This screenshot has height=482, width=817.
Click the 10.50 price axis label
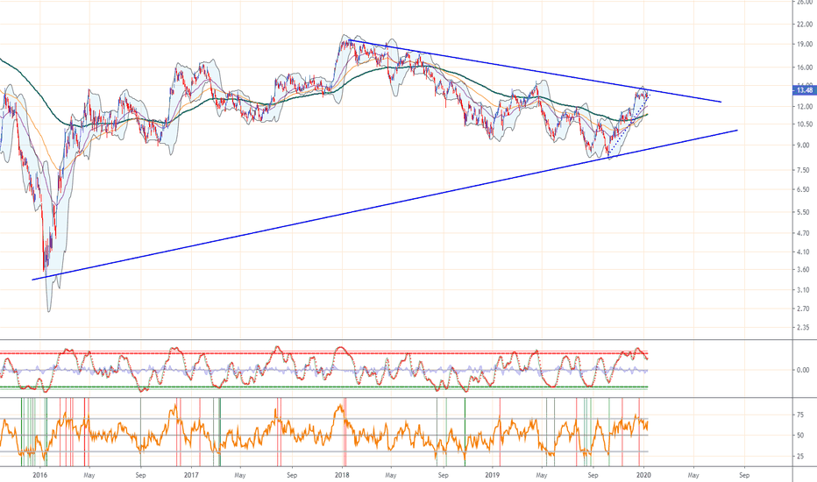point(805,124)
